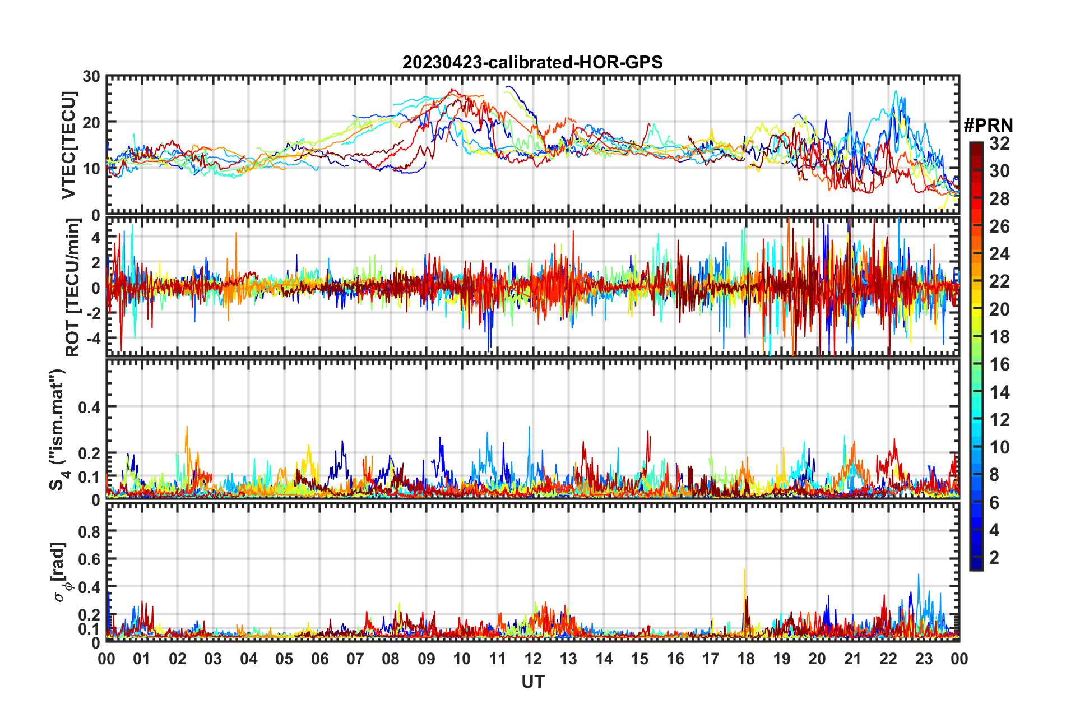This screenshot has height=713, width=1066.
Task: Click PRN colorbar tick label 12
Action: (999, 419)
